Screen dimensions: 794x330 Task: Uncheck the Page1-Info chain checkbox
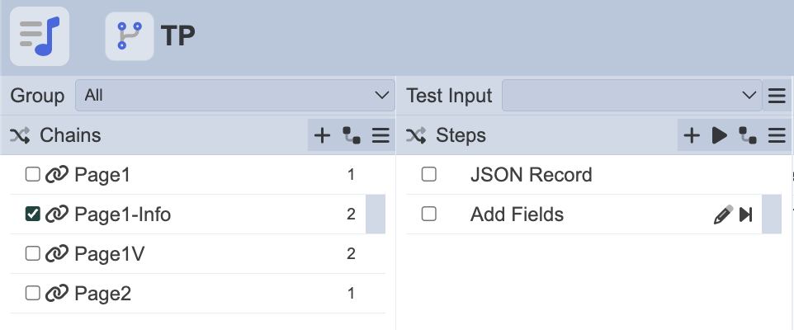tap(33, 214)
